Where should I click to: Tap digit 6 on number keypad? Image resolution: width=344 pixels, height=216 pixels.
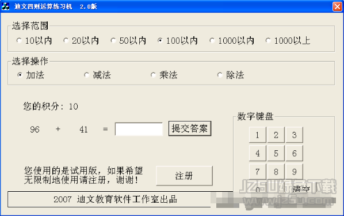point(295,153)
